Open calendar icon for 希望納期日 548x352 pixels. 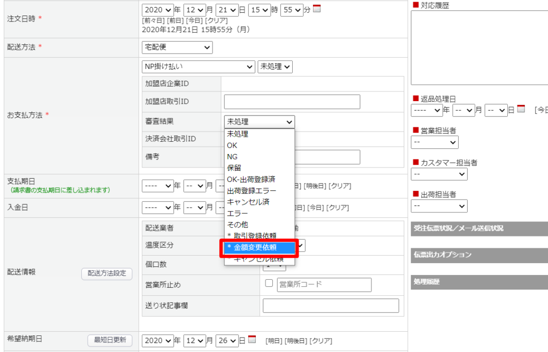pyautogui.click(x=252, y=339)
